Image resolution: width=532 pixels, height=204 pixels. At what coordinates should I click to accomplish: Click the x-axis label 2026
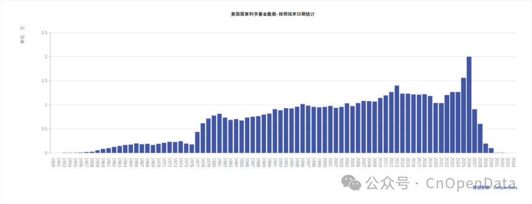(x=469, y=161)
